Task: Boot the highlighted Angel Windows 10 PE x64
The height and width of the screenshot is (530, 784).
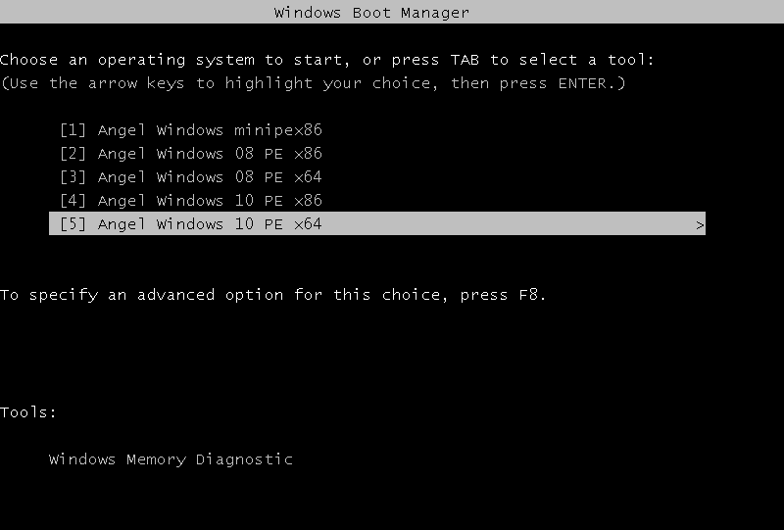Action: click(210, 224)
